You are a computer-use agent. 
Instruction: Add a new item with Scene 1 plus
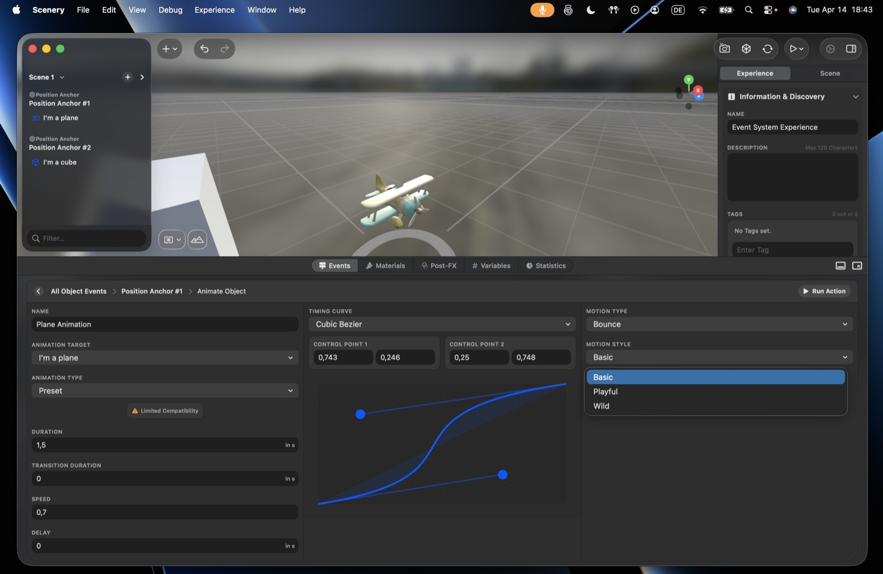[127, 77]
